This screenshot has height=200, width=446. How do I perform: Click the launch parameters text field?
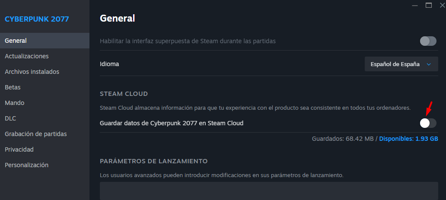coord(269,191)
